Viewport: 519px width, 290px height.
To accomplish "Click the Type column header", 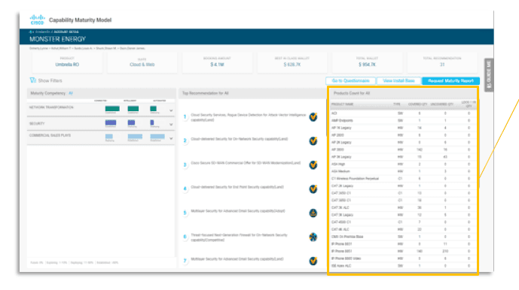I will click(x=397, y=104).
